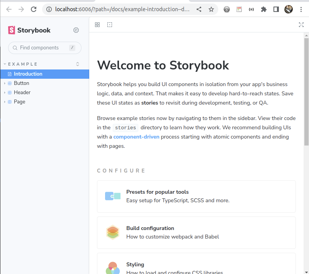Click the page vertical scrollbar thumb
309x274 pixels.
coord(306,91)
